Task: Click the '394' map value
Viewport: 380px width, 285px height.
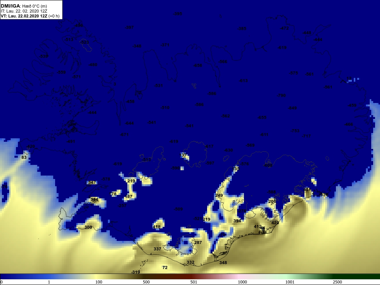Action: tap(237, 221)
